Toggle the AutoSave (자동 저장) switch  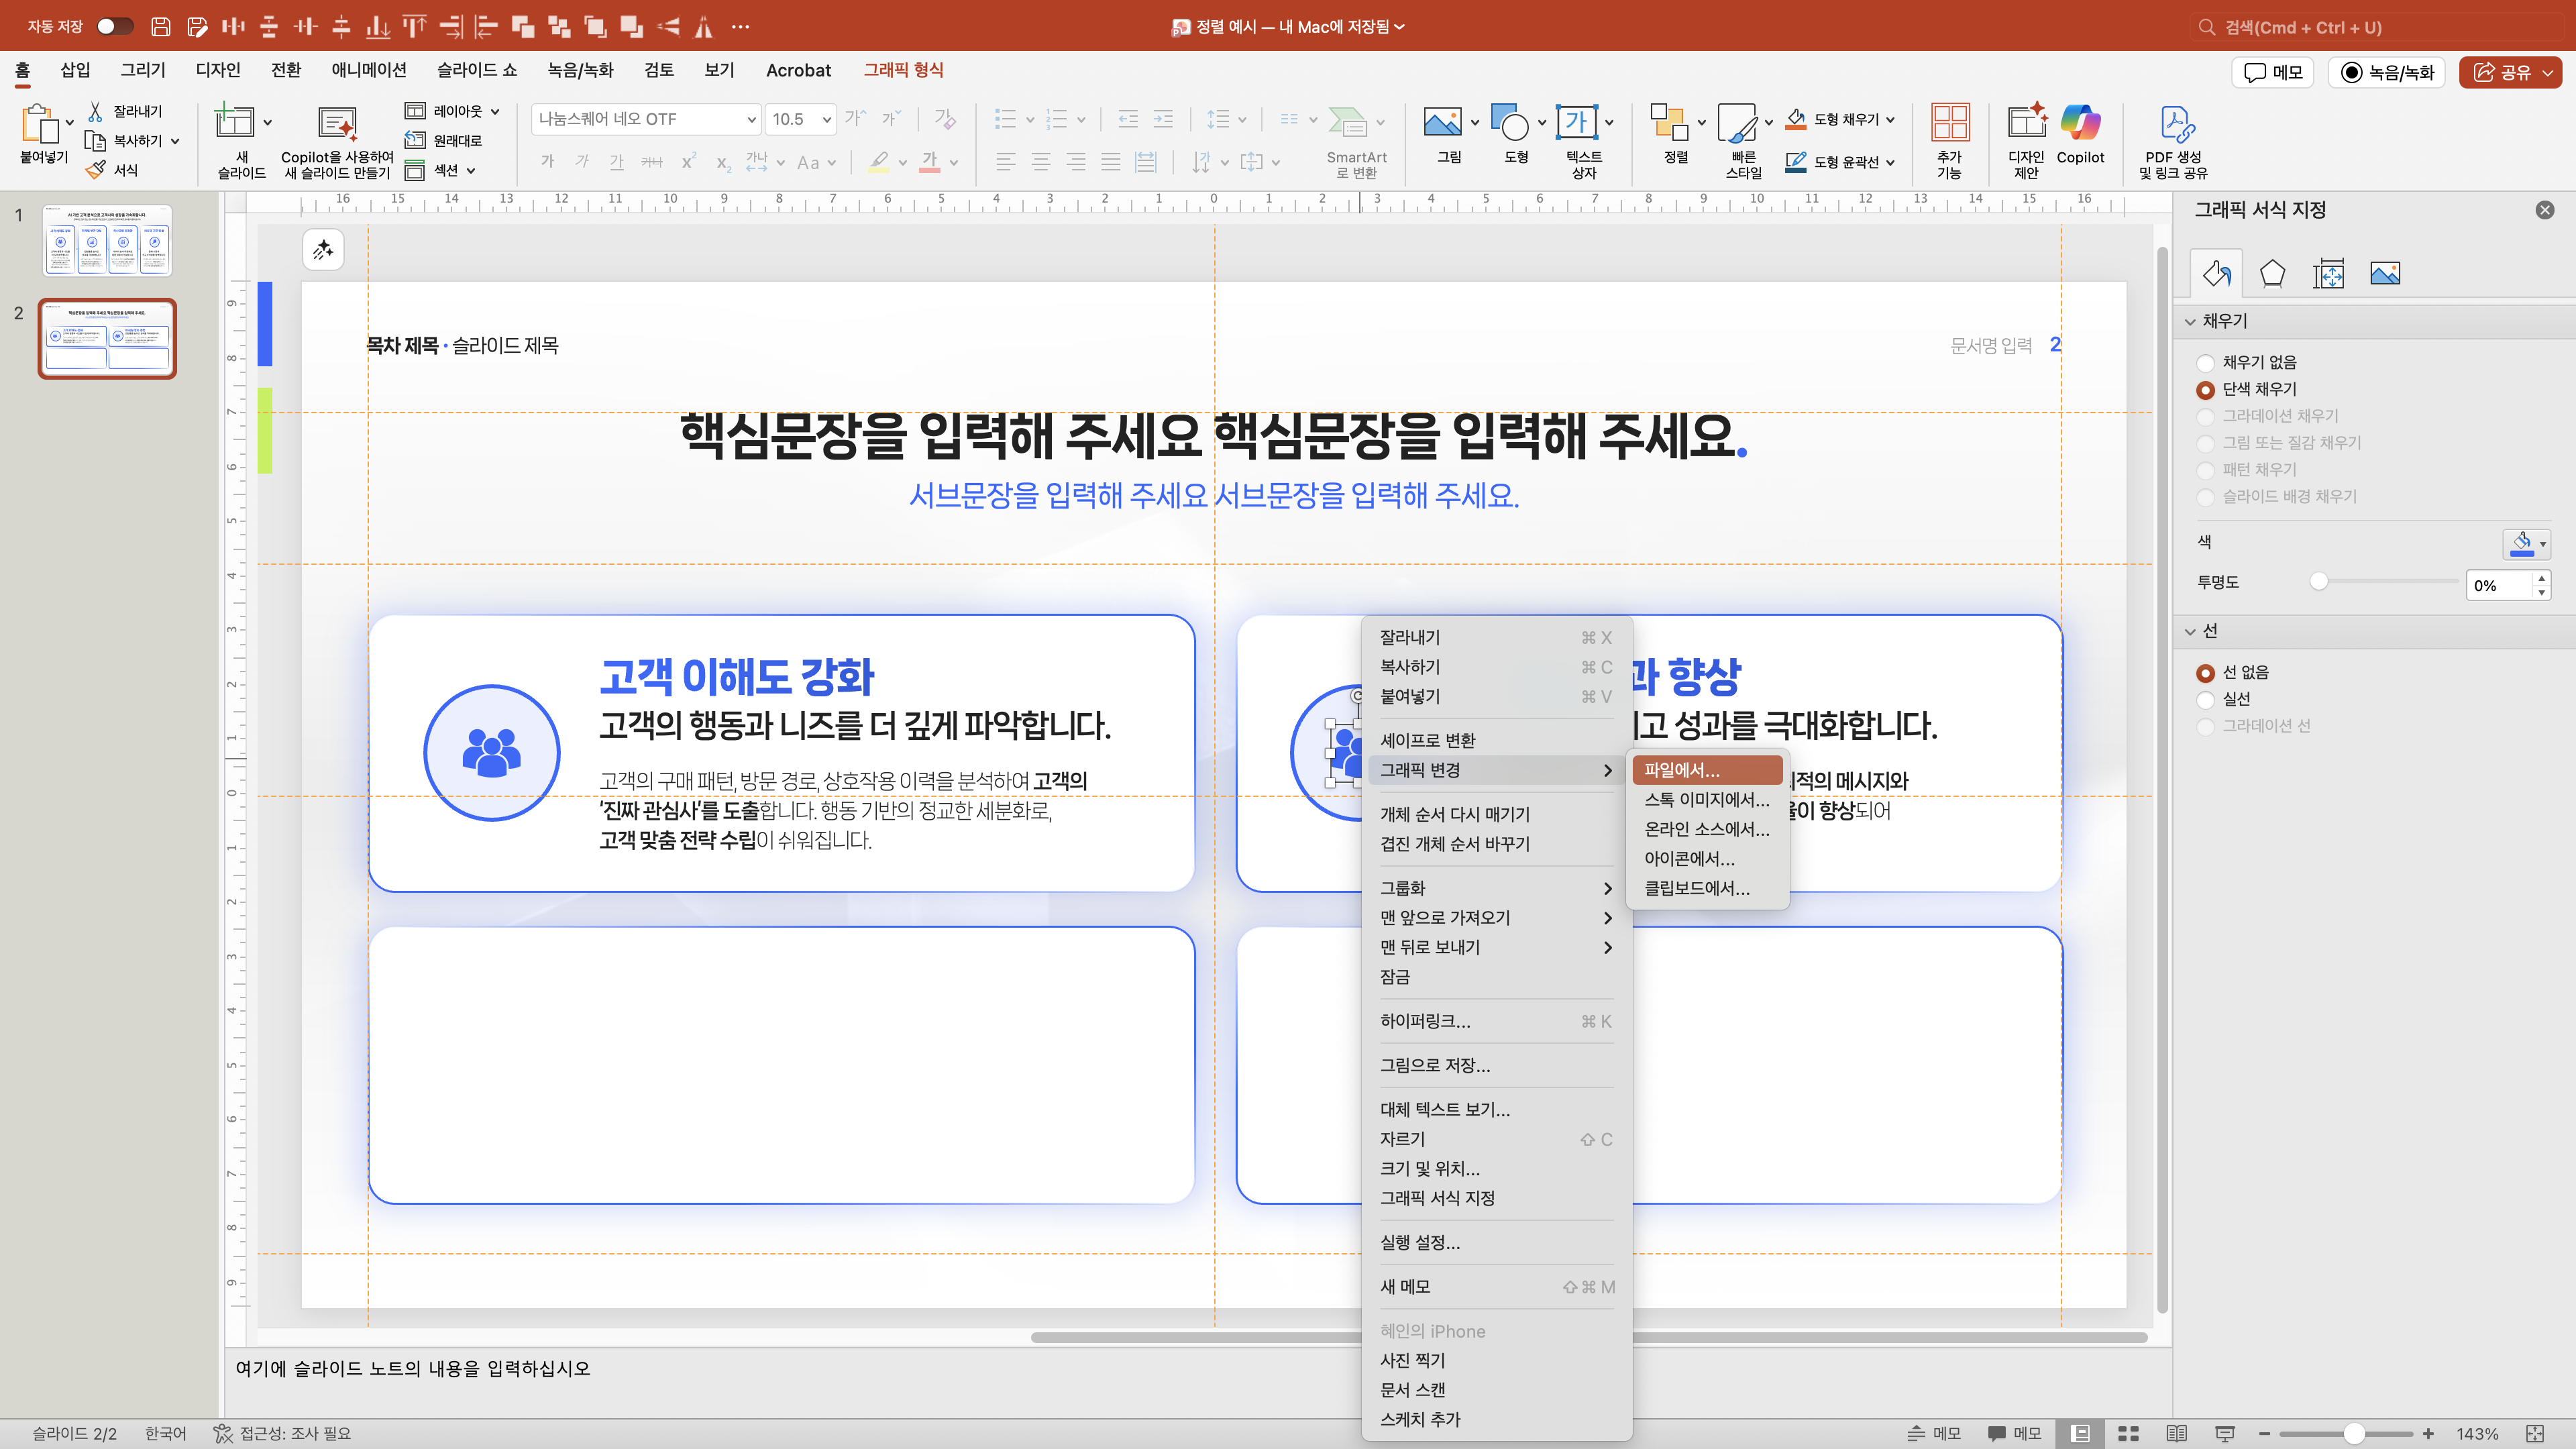tap(114, 26)
